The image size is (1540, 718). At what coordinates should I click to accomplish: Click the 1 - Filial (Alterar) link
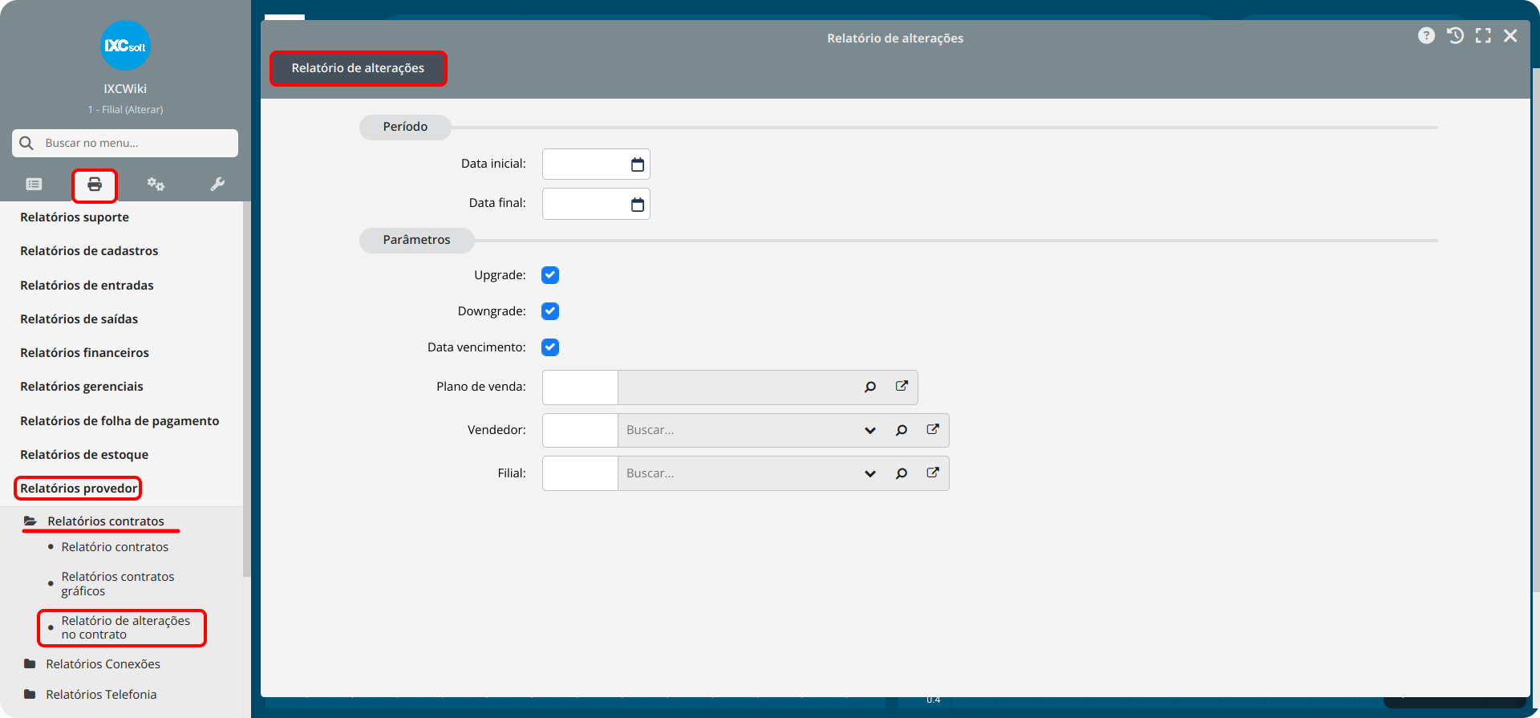click(x=125, y=110)
